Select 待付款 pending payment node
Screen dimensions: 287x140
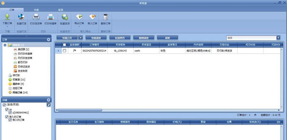(x=16, y=75)
